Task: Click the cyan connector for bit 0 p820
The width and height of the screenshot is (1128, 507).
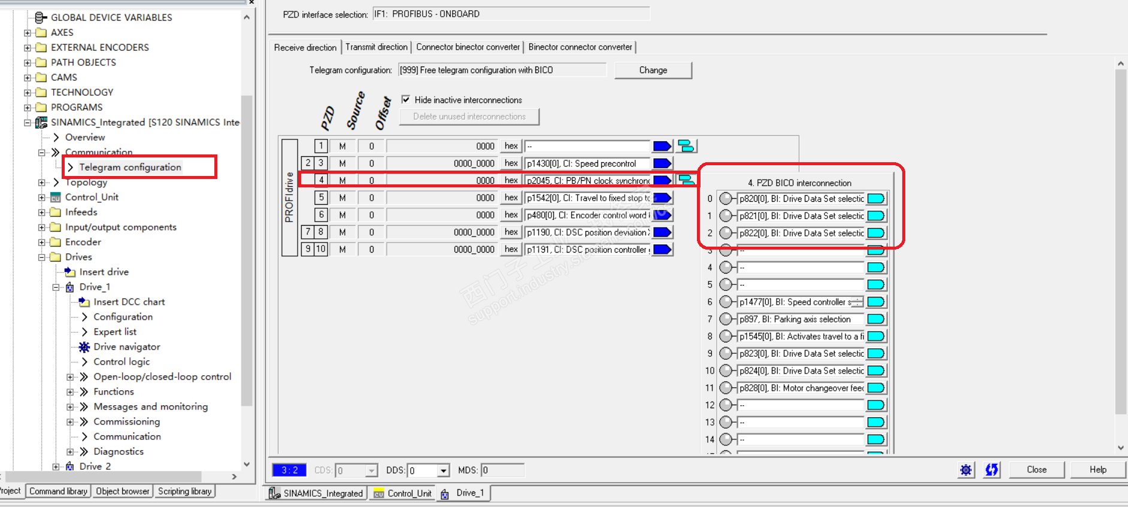Action: point(876,199)
